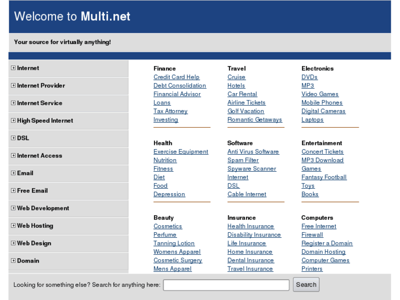Viewport: 400px width, 300px height.
Task: Click the arrow icon beside Internet
Action: coord(13,68)
